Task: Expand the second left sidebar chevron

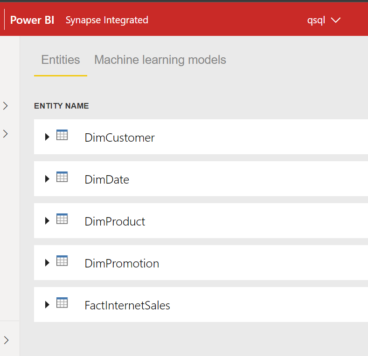Action: pos(6,134)
